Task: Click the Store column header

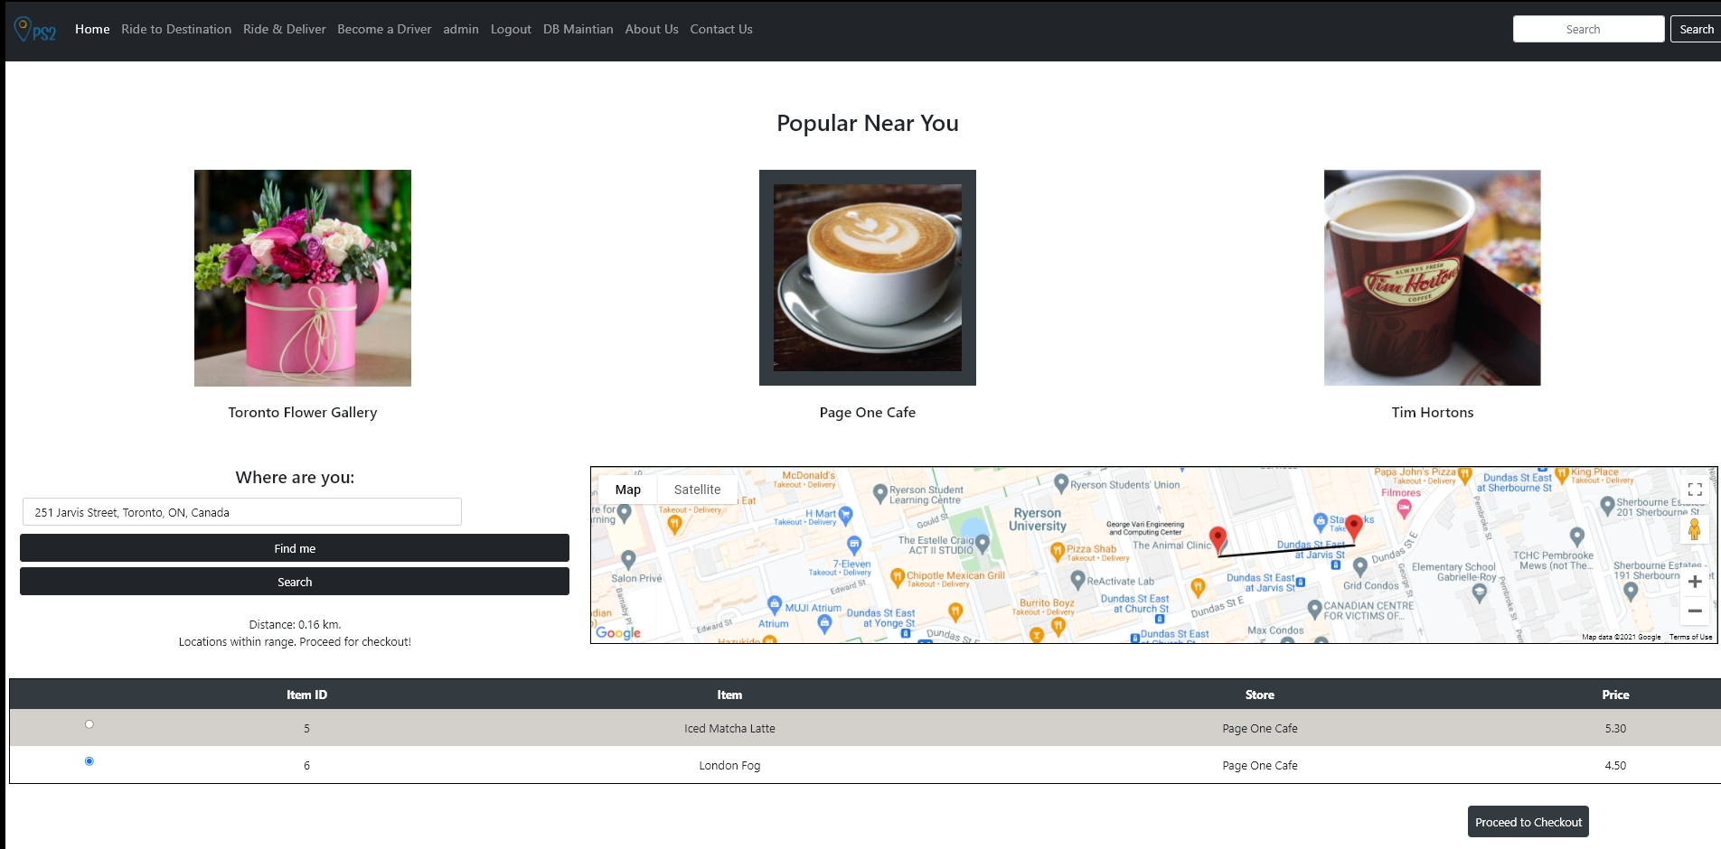Action: tap(1259, 695)
